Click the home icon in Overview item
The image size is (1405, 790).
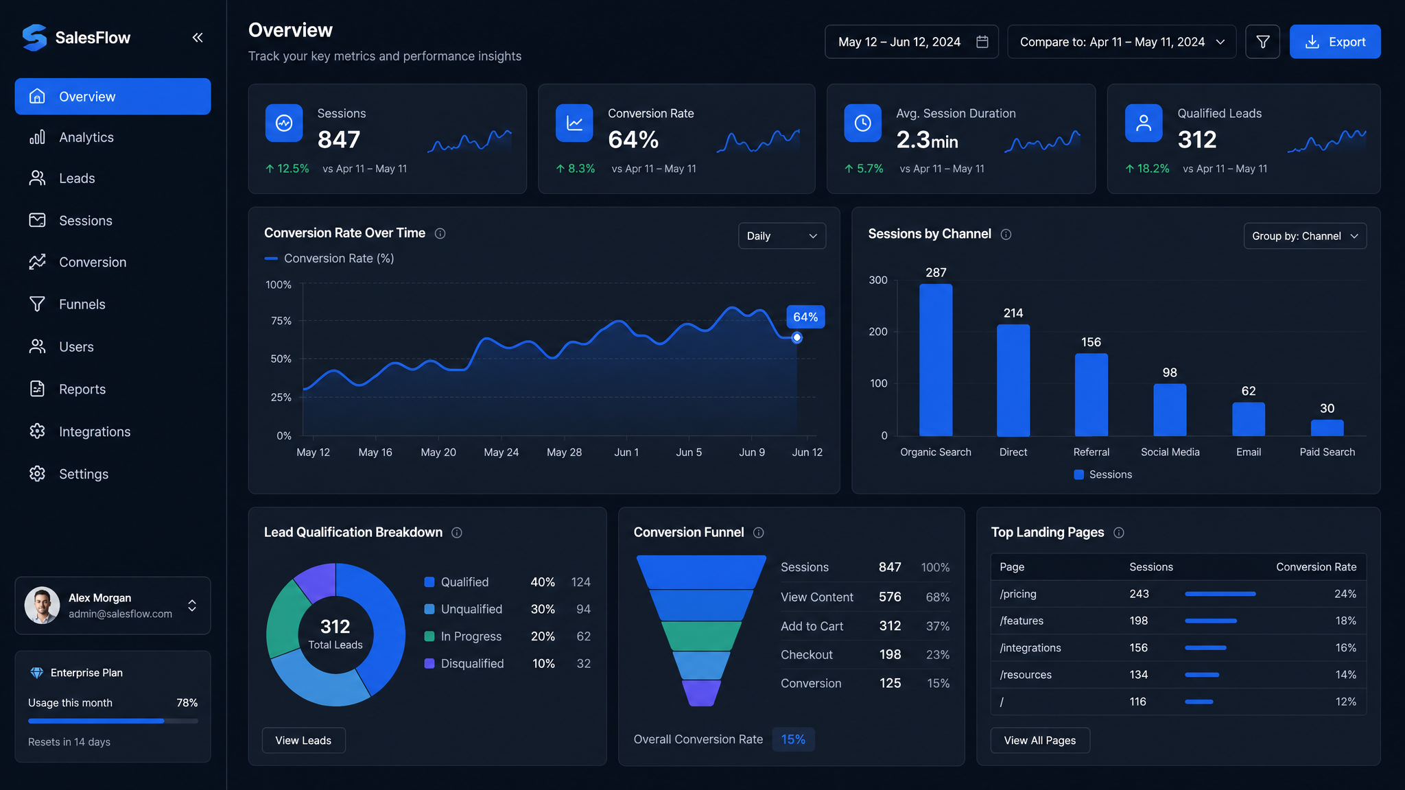coord(37,96)
